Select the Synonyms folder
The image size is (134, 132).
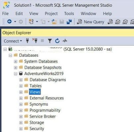point(39,104)
